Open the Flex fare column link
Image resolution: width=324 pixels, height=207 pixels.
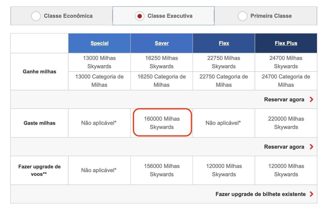pos(224,43)
